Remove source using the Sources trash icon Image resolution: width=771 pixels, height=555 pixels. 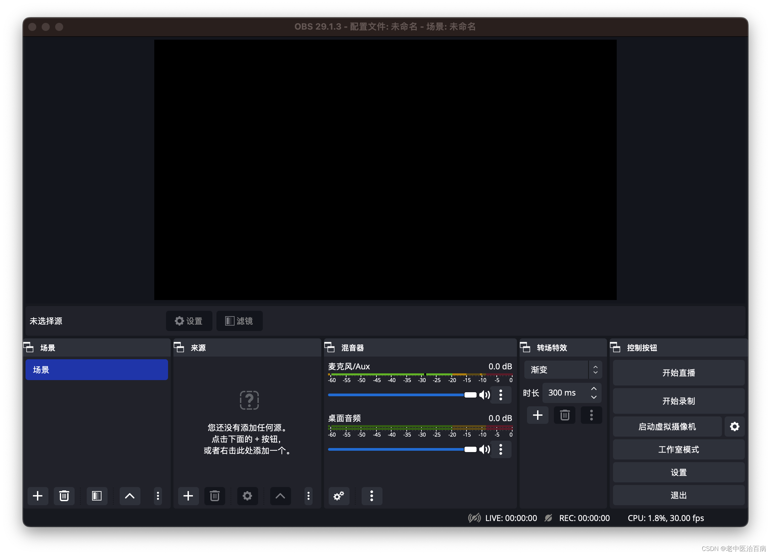[215, 496]
